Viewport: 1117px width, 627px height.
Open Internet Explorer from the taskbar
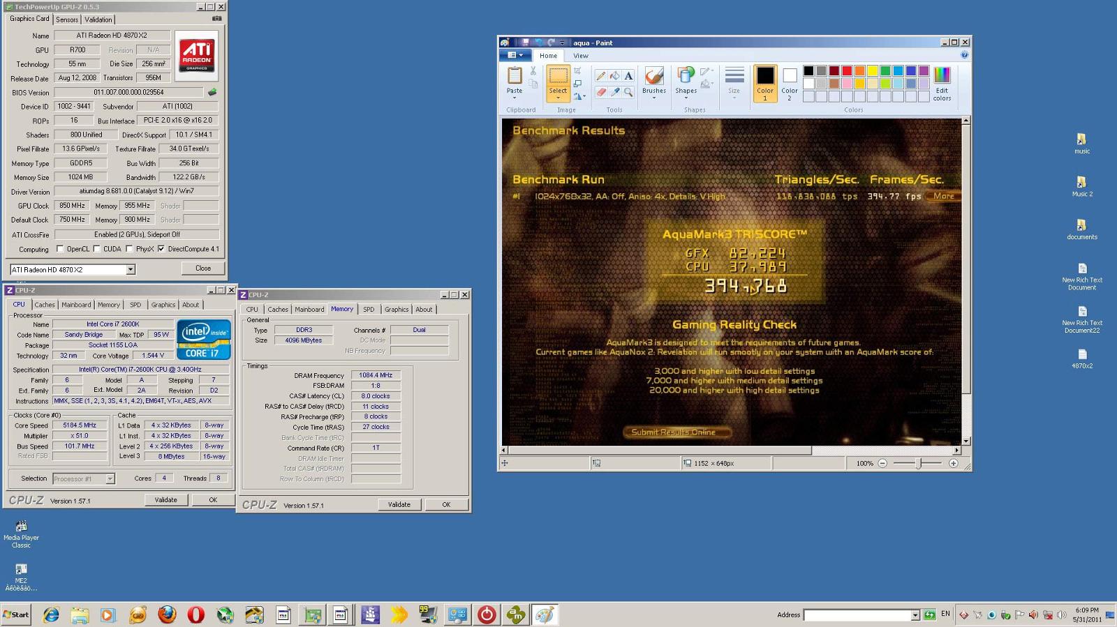point(51,614)
